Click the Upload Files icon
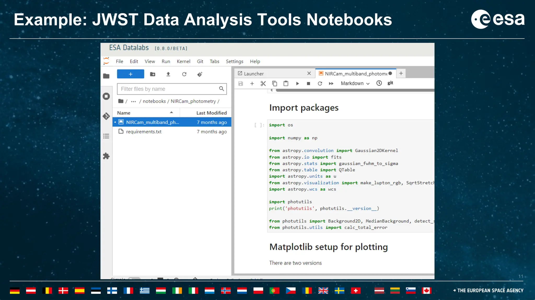 pos(168,74)
